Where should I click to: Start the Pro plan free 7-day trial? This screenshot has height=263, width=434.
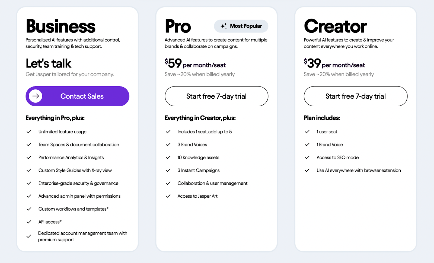click(216, 96)
